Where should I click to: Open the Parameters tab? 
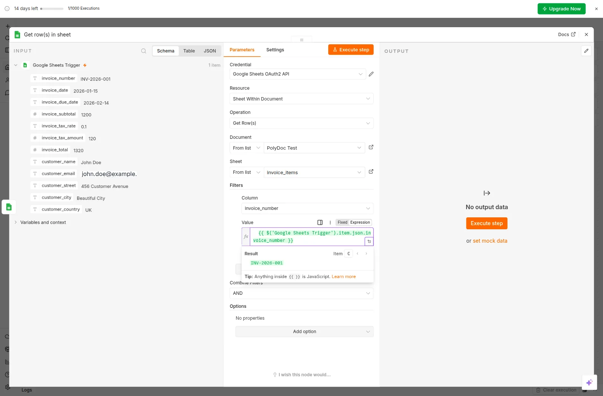(242, 50)
